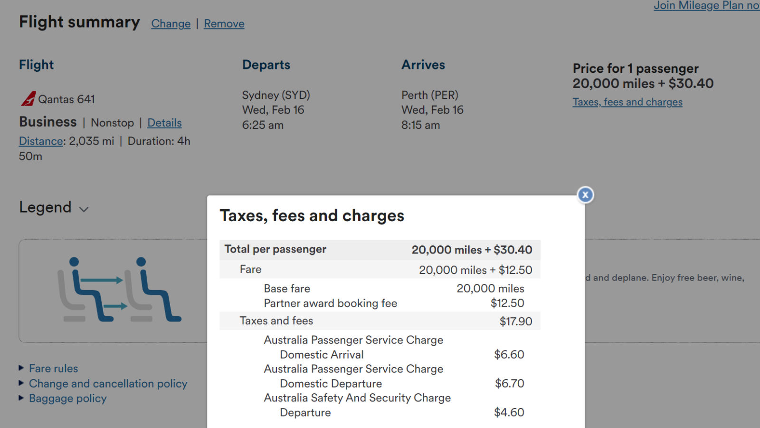Image resolution: width=760 pixels, height=428 pixels.
Task: Expand the Baggage policy section
Action: (x=68, y=399)
